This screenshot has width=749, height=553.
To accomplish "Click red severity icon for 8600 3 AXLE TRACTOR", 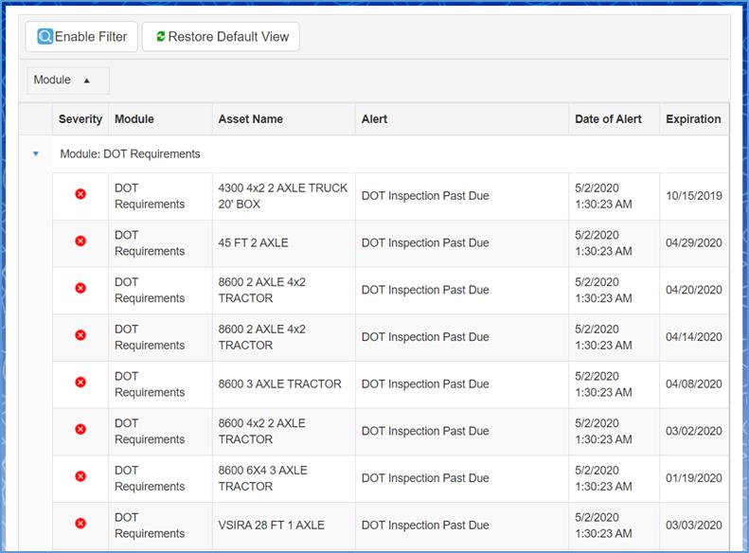I will pyautogui.click(x=80, y=383).
